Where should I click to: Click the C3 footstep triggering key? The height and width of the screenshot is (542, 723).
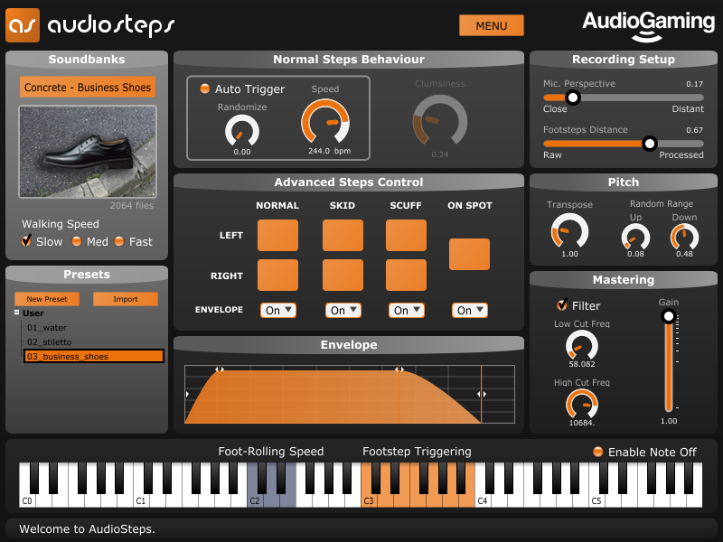click(x=369, y=500)
